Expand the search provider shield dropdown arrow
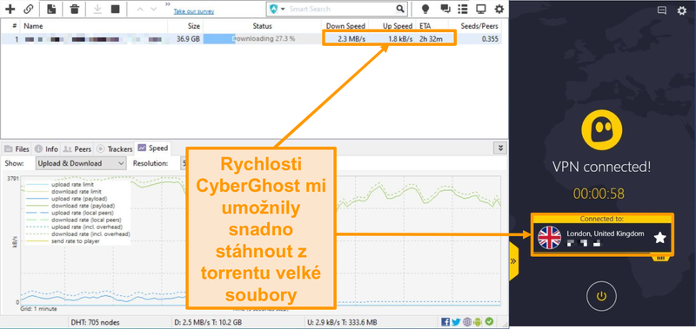This screenshot has width=696, height=329. (x=283, y=9)
